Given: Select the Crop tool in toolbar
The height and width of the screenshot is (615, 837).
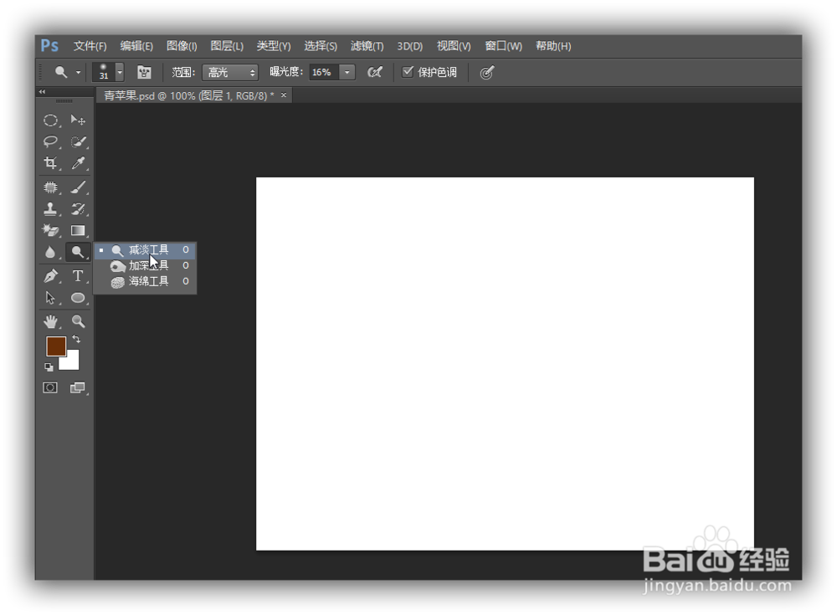Looking at the screenshot, I should (x=50, y=163).
